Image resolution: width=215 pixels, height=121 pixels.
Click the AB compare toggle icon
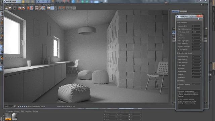[48, 8]
